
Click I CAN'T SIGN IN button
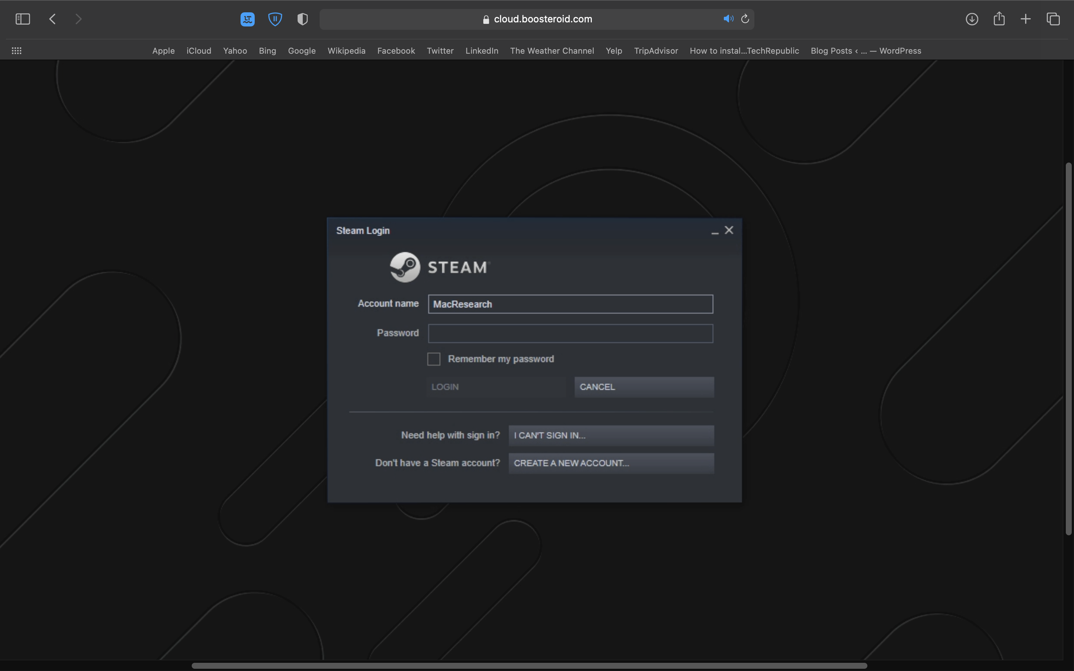pyautogui.click(x=611, y=435)
